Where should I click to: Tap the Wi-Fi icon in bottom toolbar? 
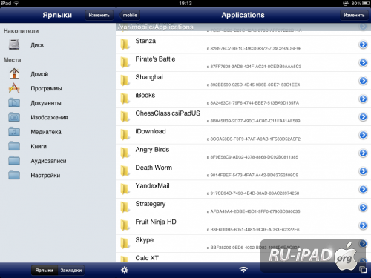[243, 270]
